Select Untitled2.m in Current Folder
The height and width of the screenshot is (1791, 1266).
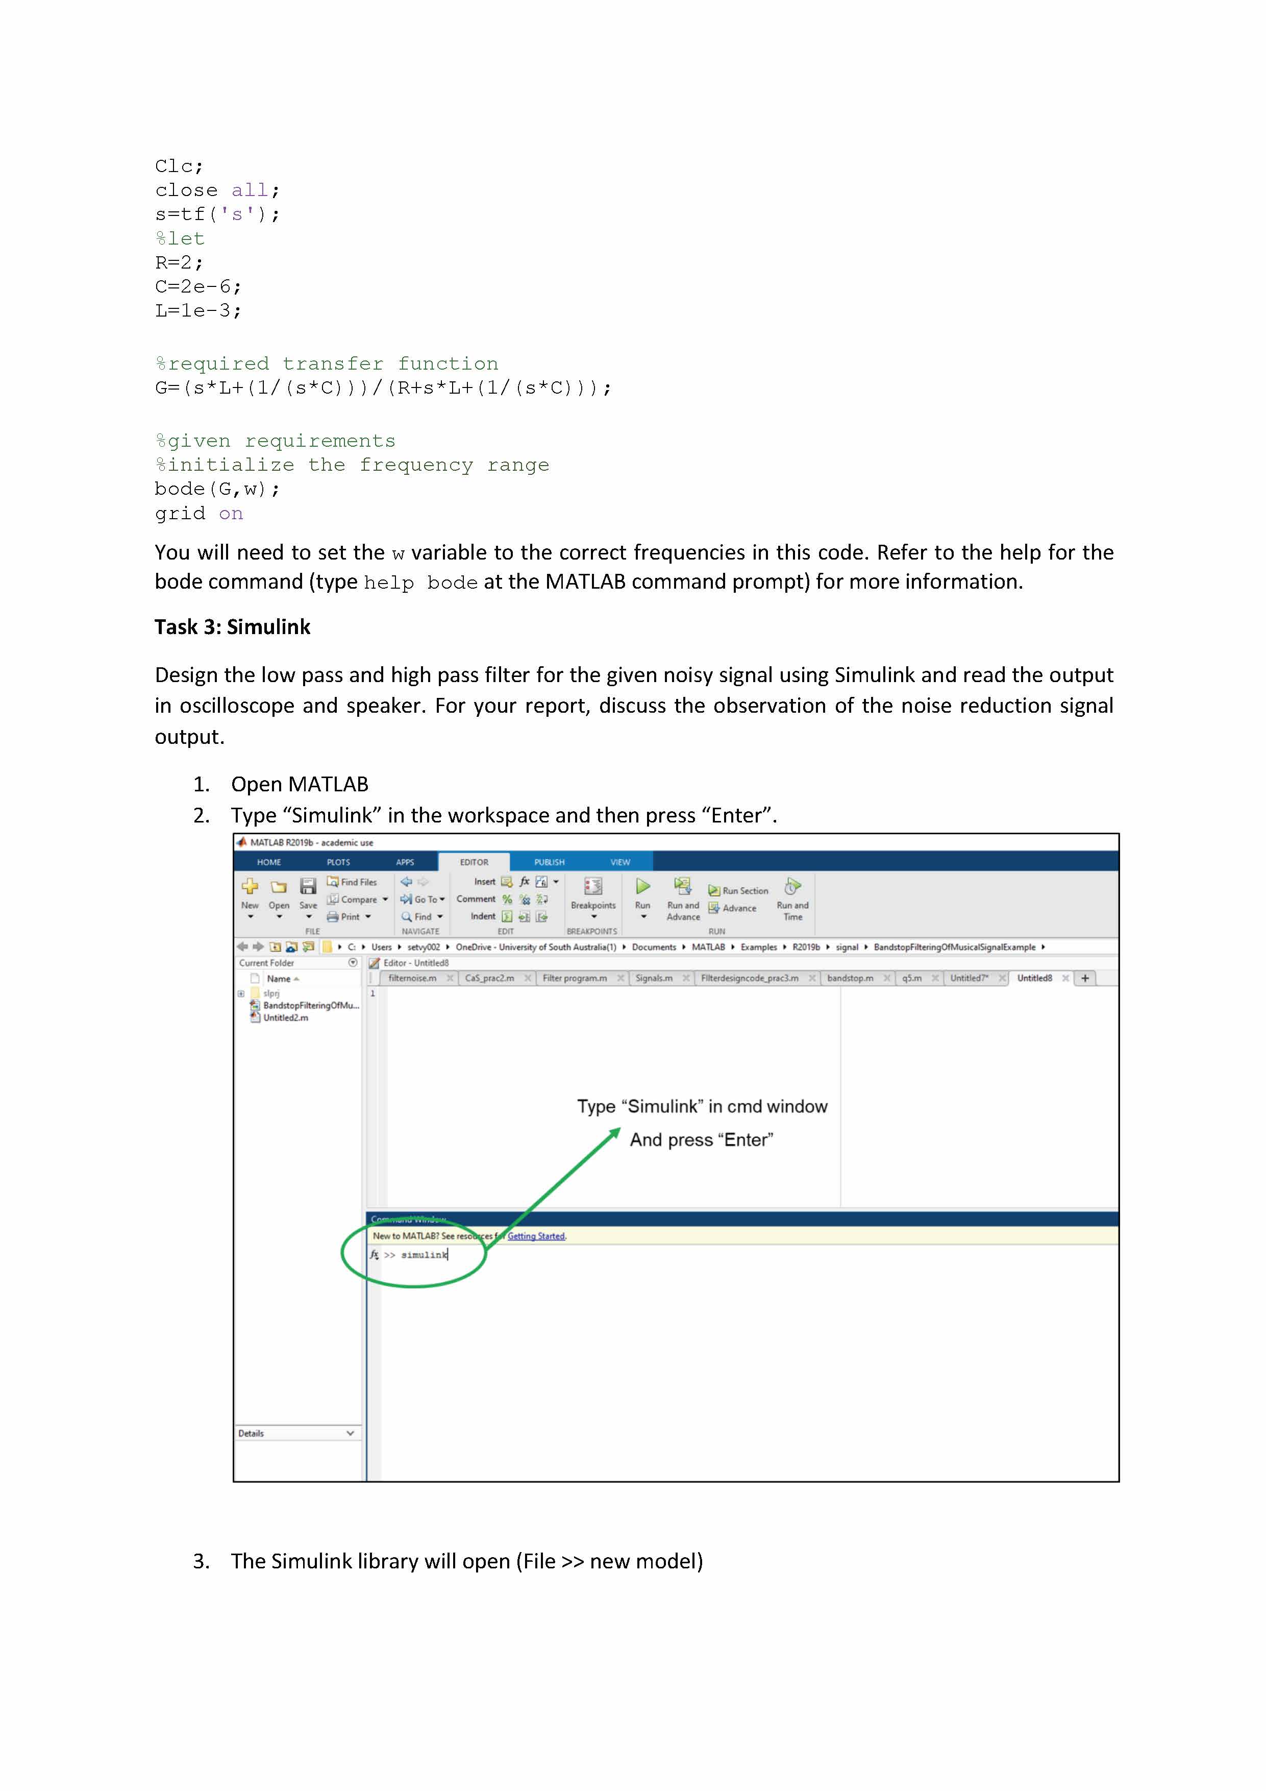285,1018
